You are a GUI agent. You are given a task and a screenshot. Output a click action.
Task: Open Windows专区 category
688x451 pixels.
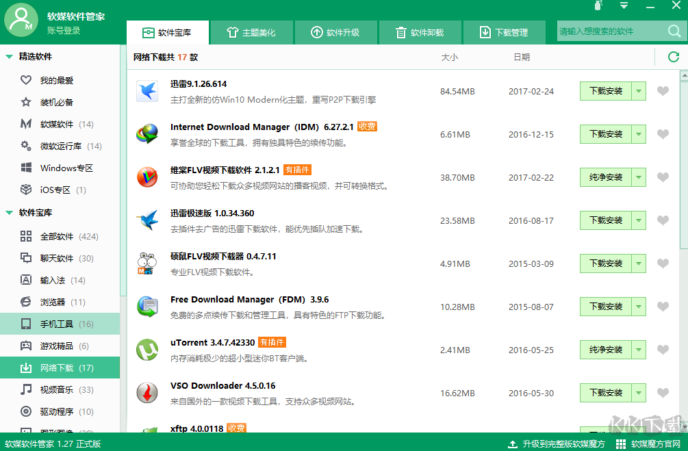point(60,168)
